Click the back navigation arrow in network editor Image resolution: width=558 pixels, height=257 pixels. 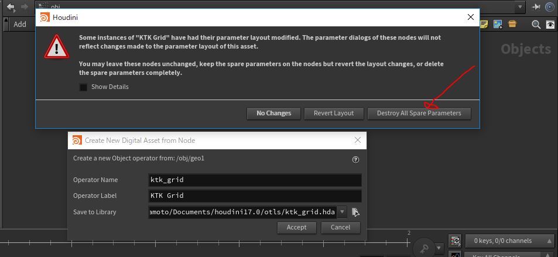tap(11, 7)
